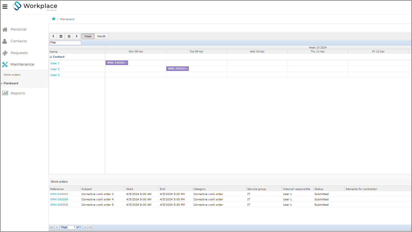Open the Requests menu
Viewport: 412px width, 232px height.
pos(19,53)
